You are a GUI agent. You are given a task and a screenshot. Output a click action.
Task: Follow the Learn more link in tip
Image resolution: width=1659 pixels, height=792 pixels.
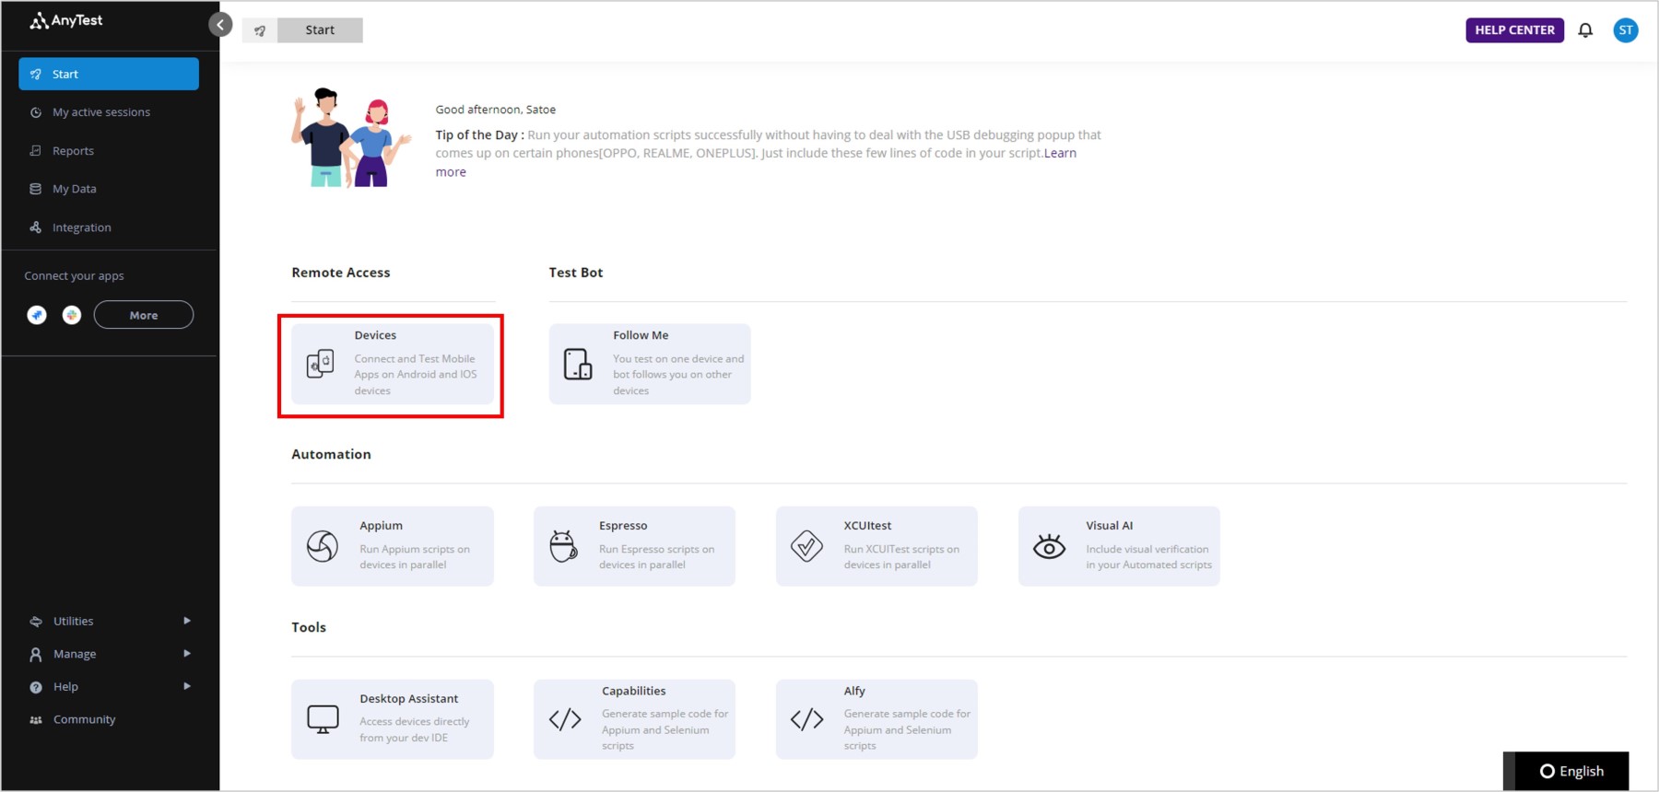[1060, 154]
